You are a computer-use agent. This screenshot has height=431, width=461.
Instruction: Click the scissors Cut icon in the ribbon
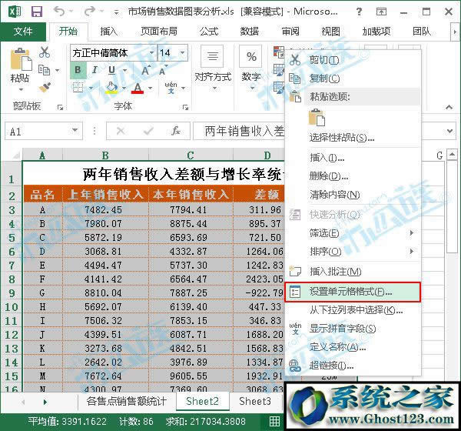tap(45, 53)
